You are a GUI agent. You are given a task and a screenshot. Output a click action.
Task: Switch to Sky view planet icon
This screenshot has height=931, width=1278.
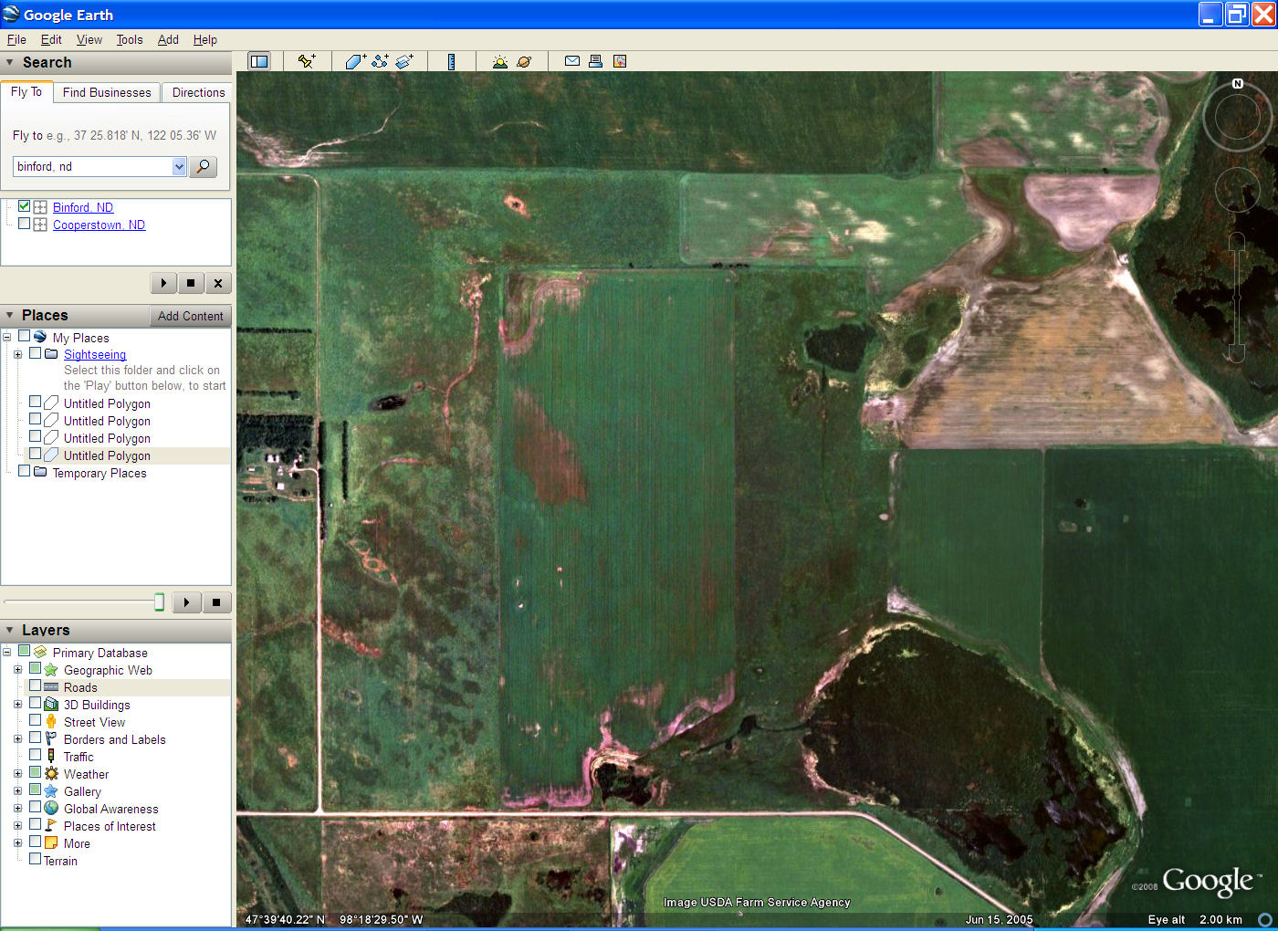524,61
